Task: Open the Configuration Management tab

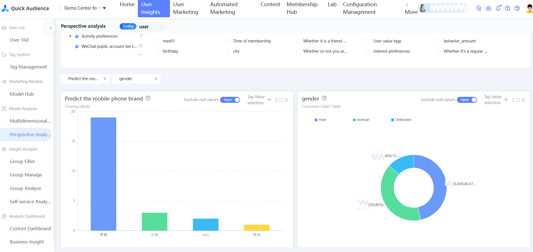Action: [360, 8]
